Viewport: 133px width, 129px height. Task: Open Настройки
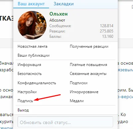[27, 92]
